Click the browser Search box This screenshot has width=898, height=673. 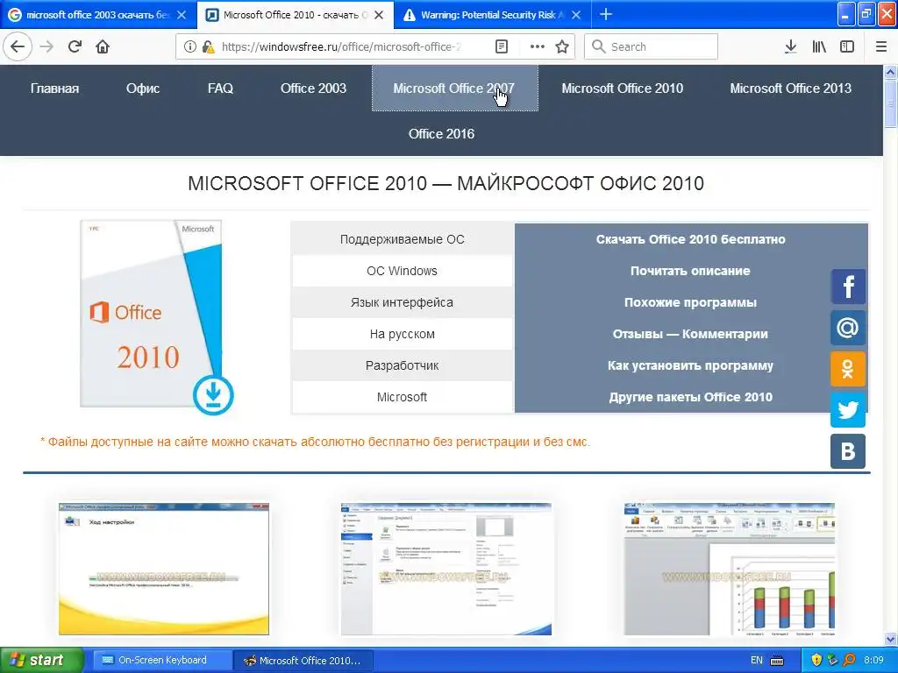point(651,46)
